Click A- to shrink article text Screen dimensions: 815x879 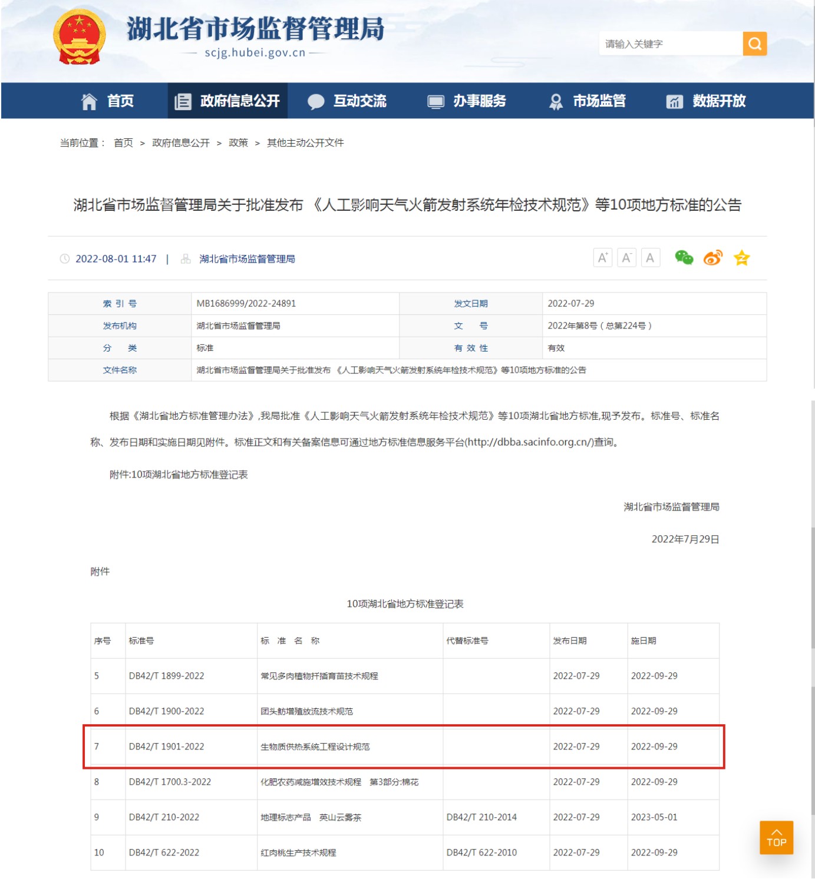(x=626, y=257)
